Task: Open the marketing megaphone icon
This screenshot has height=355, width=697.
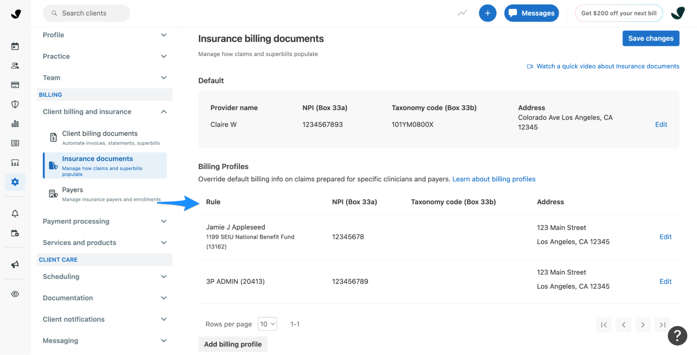Action: click(15, 265)
